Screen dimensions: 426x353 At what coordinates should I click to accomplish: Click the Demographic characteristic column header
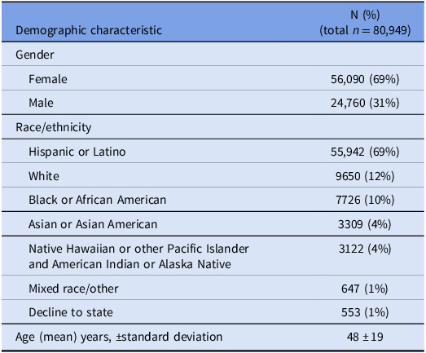point(89,30)
